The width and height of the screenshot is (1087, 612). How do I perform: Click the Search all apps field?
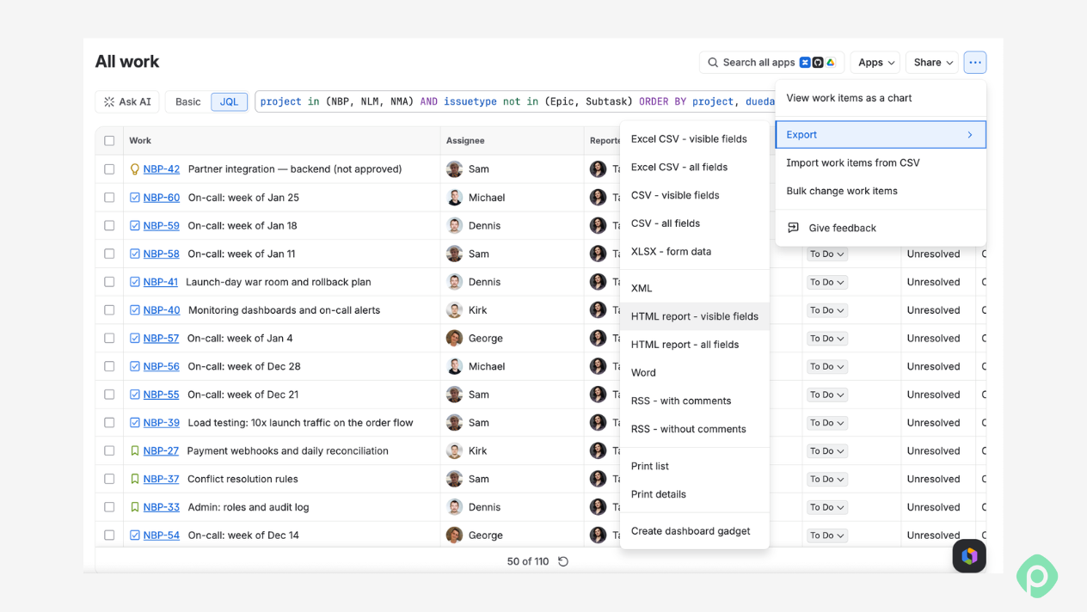pos(771,62)
